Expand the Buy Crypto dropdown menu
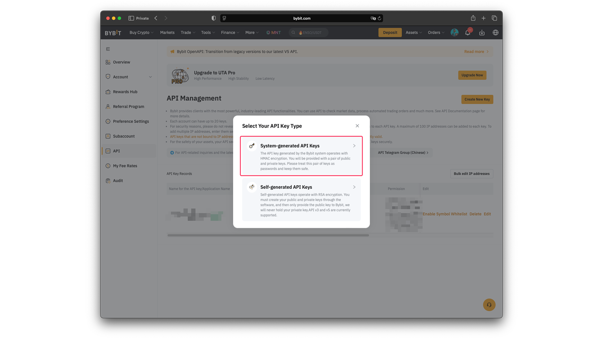 tap(141, 33)
